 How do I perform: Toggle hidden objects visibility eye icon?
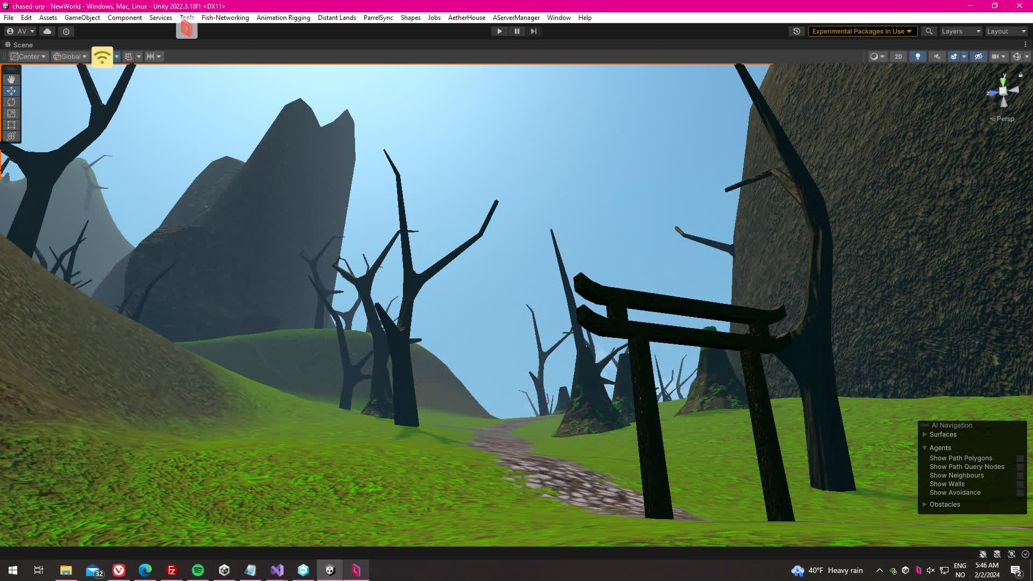[979, 56]
